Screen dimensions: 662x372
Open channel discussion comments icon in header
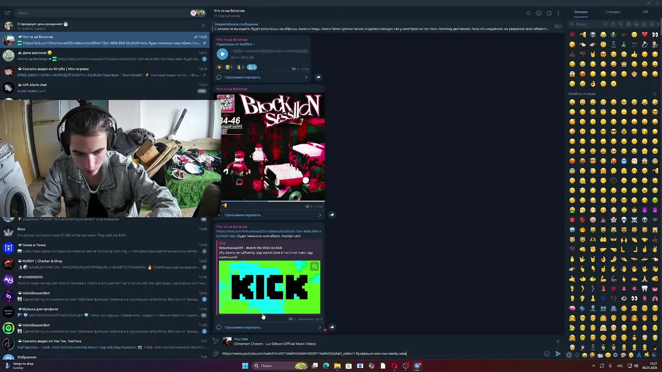(x=538, y=13)
